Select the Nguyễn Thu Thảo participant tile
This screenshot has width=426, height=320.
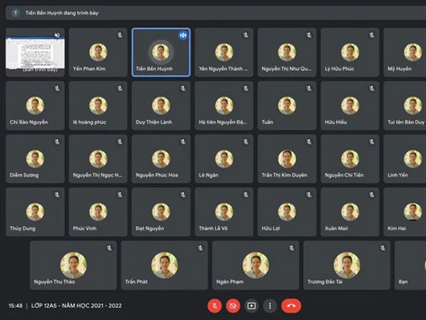73,265
